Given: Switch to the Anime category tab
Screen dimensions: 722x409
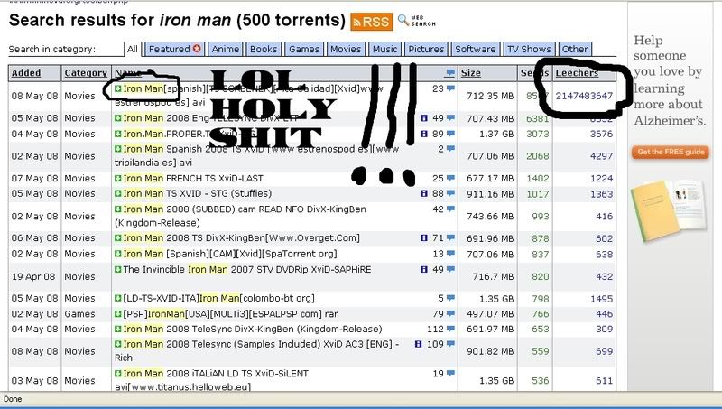Looking at the screenshot, I should 225,50.
